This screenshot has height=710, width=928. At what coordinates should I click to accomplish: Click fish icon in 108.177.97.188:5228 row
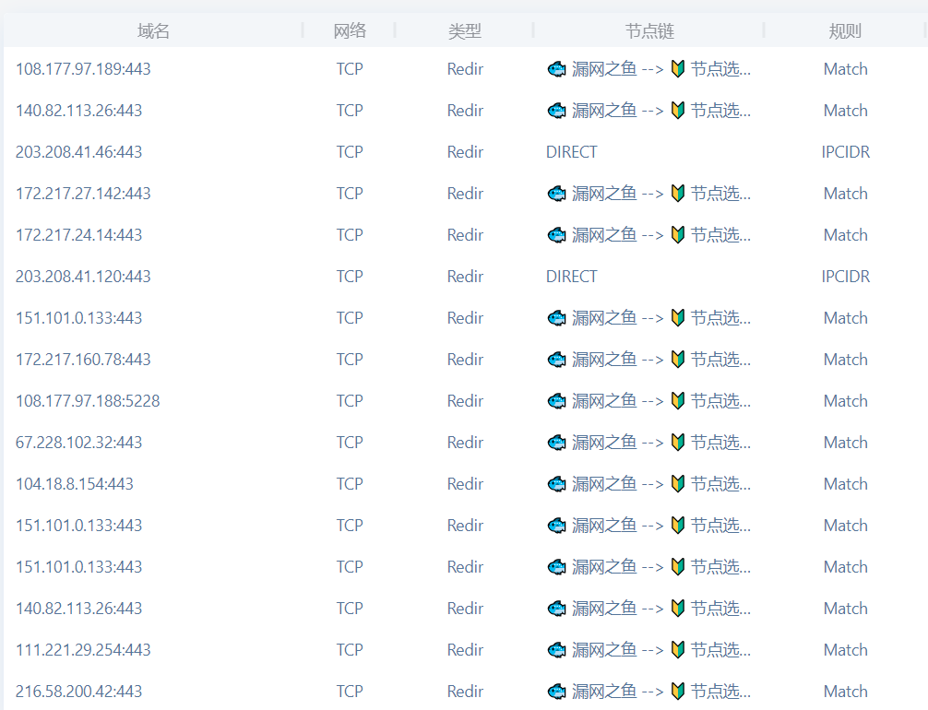(556, 401)
